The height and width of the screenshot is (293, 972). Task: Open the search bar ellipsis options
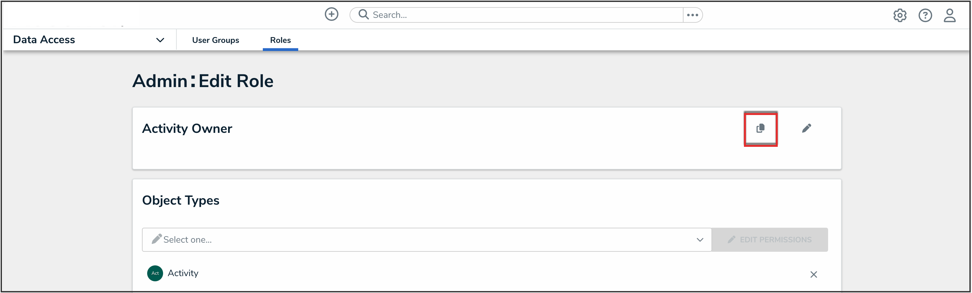point(692,15)
